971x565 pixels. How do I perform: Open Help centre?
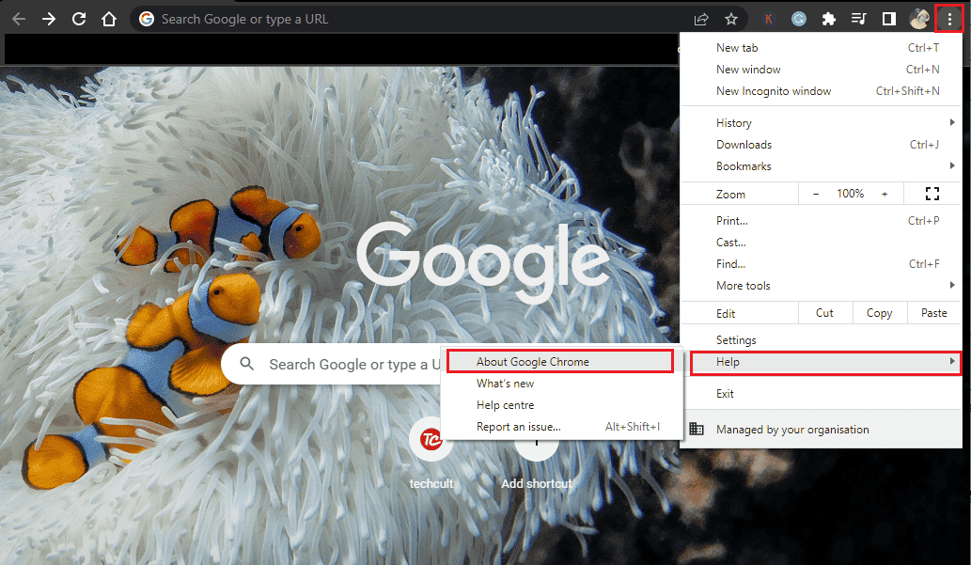(562, 405)
